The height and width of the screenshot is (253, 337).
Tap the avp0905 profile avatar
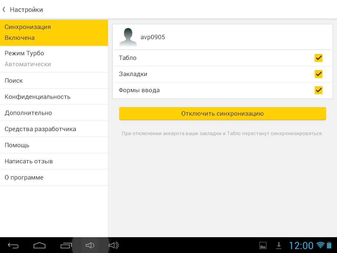pos(128,37)
